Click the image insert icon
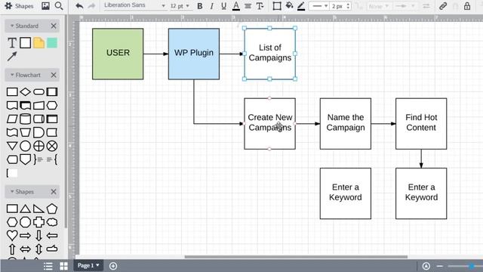 click(x=45, y=6)
